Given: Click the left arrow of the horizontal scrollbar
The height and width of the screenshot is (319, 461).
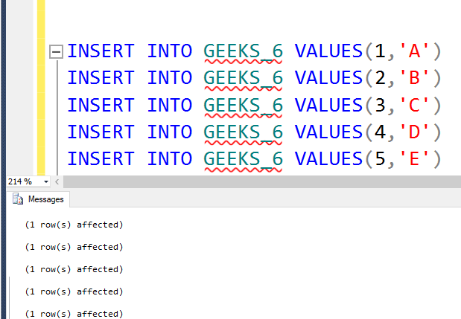Looking at the screenshot, I should click(57, 181).
